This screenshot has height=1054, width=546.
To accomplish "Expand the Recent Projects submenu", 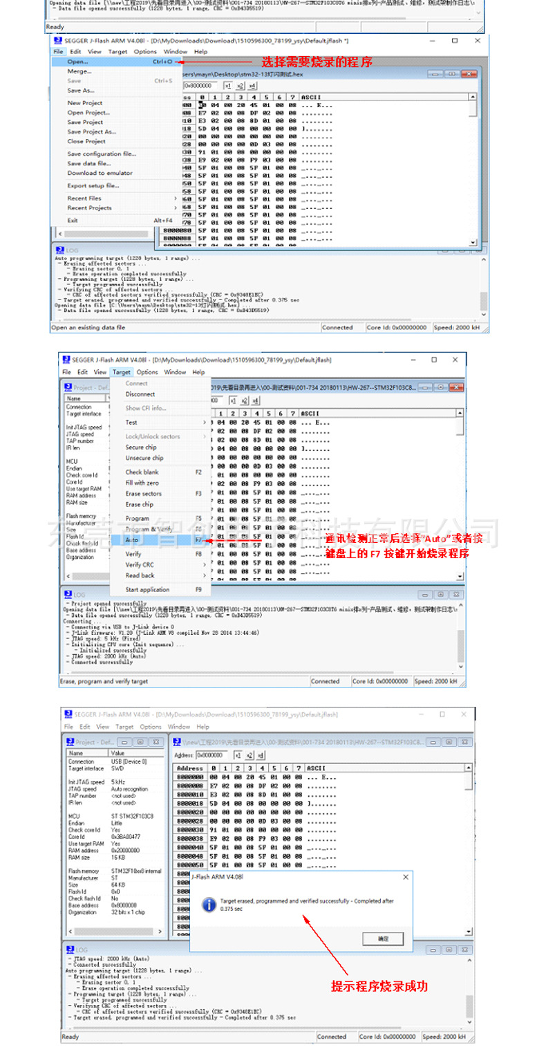I will [115, 207].
